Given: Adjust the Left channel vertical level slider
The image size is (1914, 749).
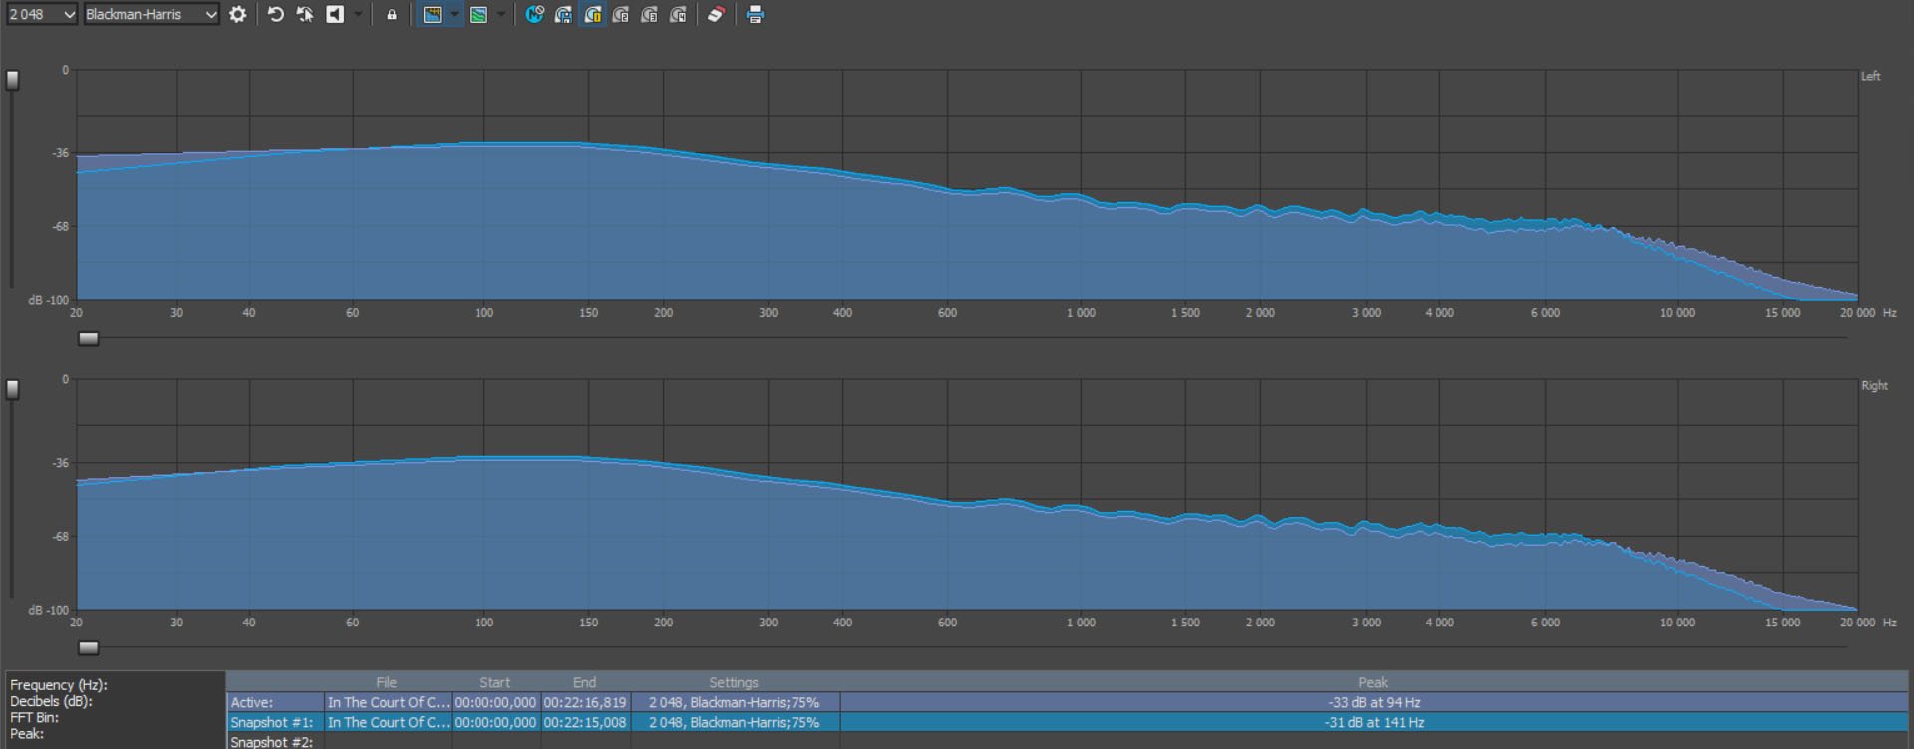Looking at the screenshot, I should coord(12,80).
